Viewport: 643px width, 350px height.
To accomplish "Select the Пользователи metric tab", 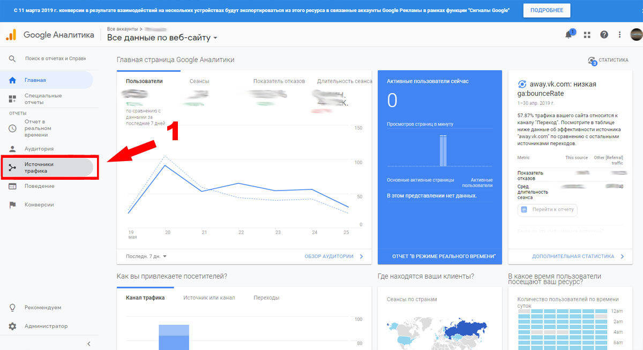I will coord(144,81).
